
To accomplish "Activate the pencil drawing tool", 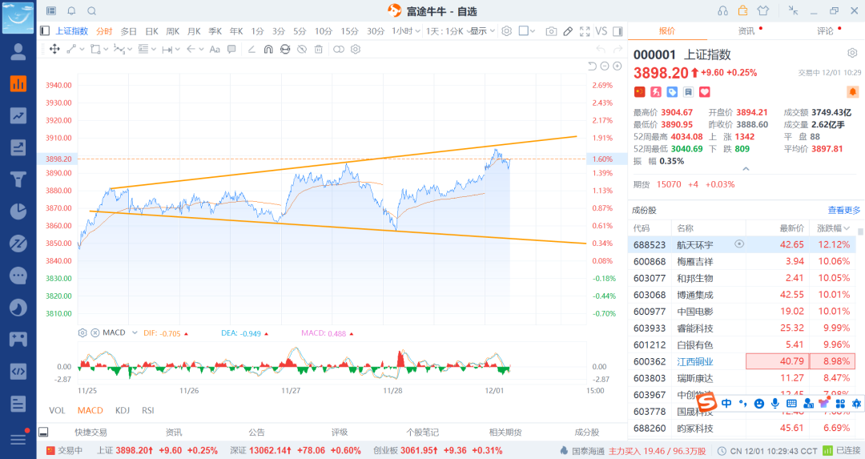I will tap(568, 31).
